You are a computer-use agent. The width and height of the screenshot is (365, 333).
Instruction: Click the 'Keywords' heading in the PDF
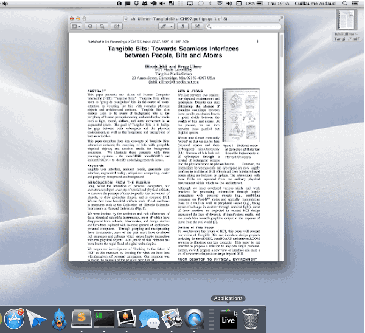click(x=96, y=166)
